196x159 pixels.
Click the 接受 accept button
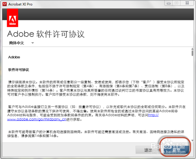click(176, 150)
